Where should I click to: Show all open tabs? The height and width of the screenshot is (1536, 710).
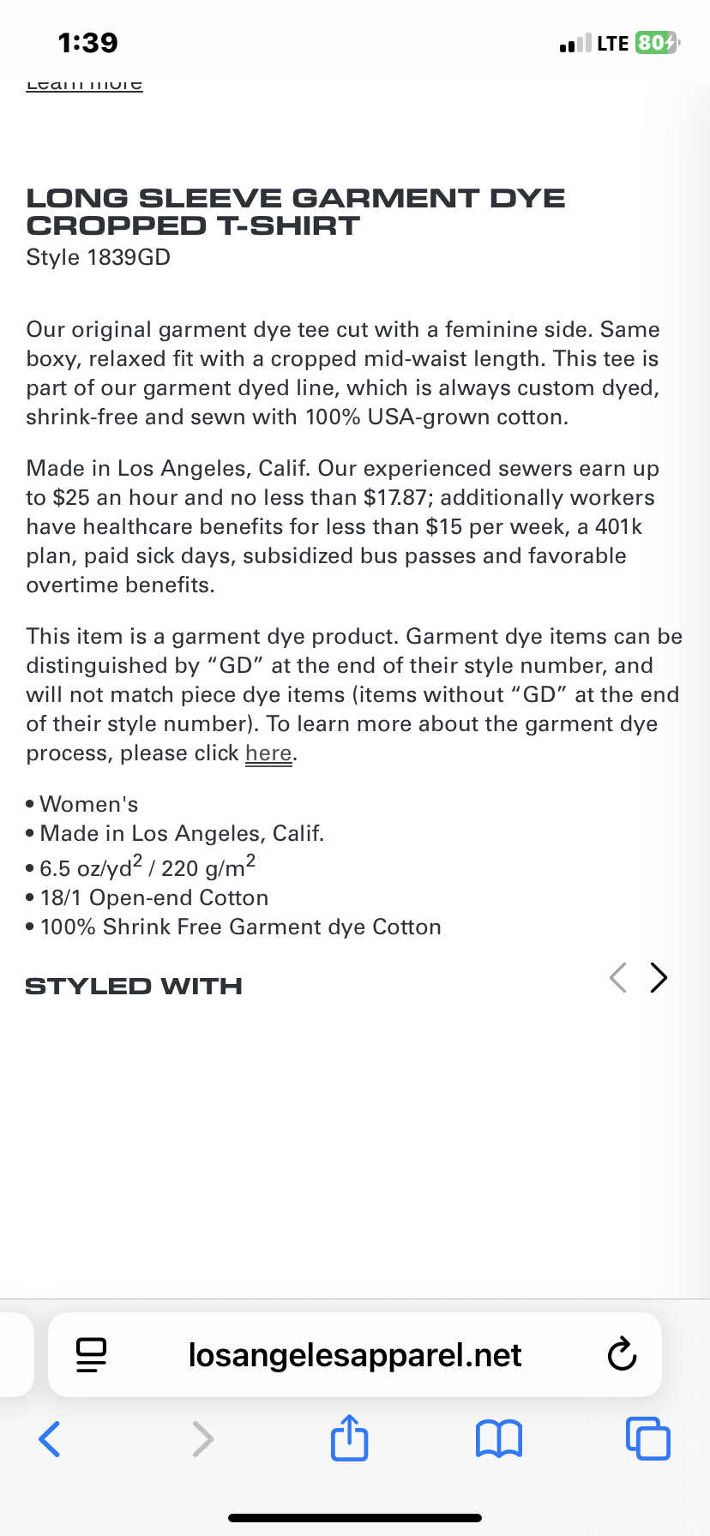(647, 1438)
